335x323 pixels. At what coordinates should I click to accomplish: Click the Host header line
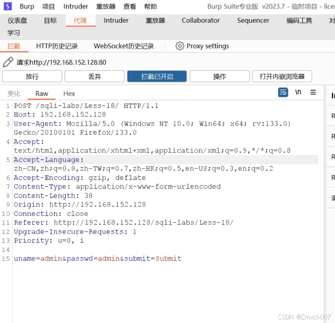pos(60,115)
